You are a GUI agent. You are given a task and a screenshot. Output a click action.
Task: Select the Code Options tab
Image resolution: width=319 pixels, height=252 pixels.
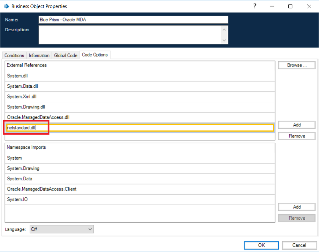tap(95, 55)
